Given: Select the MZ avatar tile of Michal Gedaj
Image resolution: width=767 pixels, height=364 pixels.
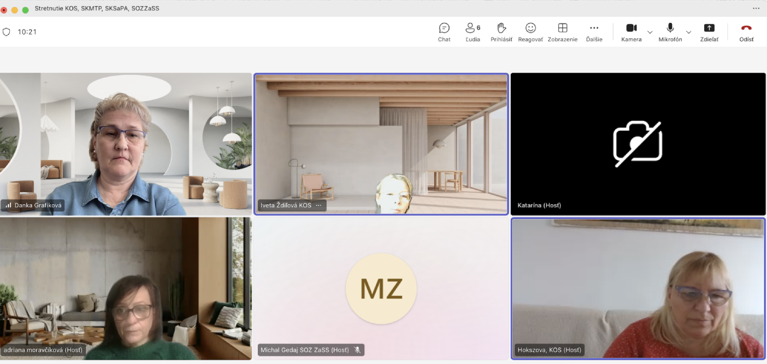Looking at the screenshot, I should coord(381,288).
